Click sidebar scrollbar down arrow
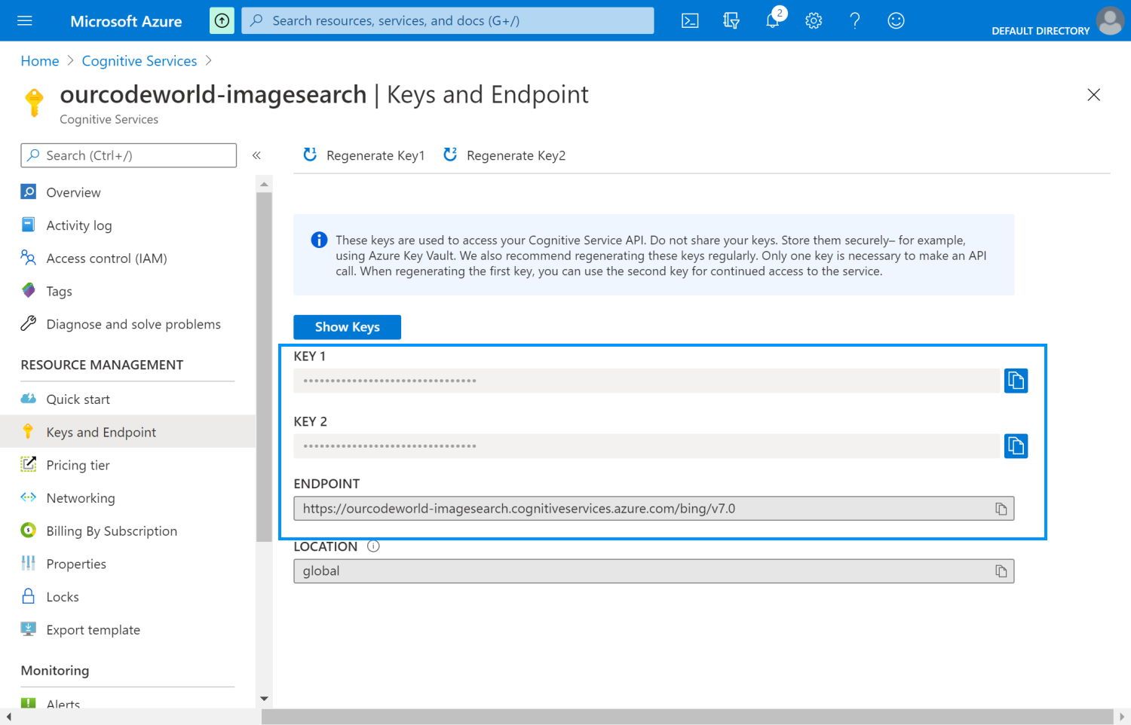 coord(264,699)
